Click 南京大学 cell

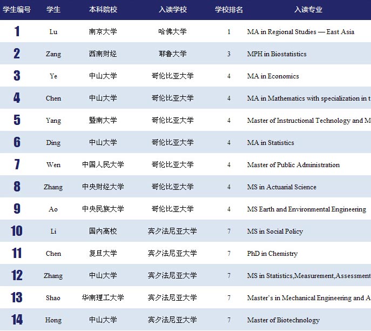pos(103,31)
